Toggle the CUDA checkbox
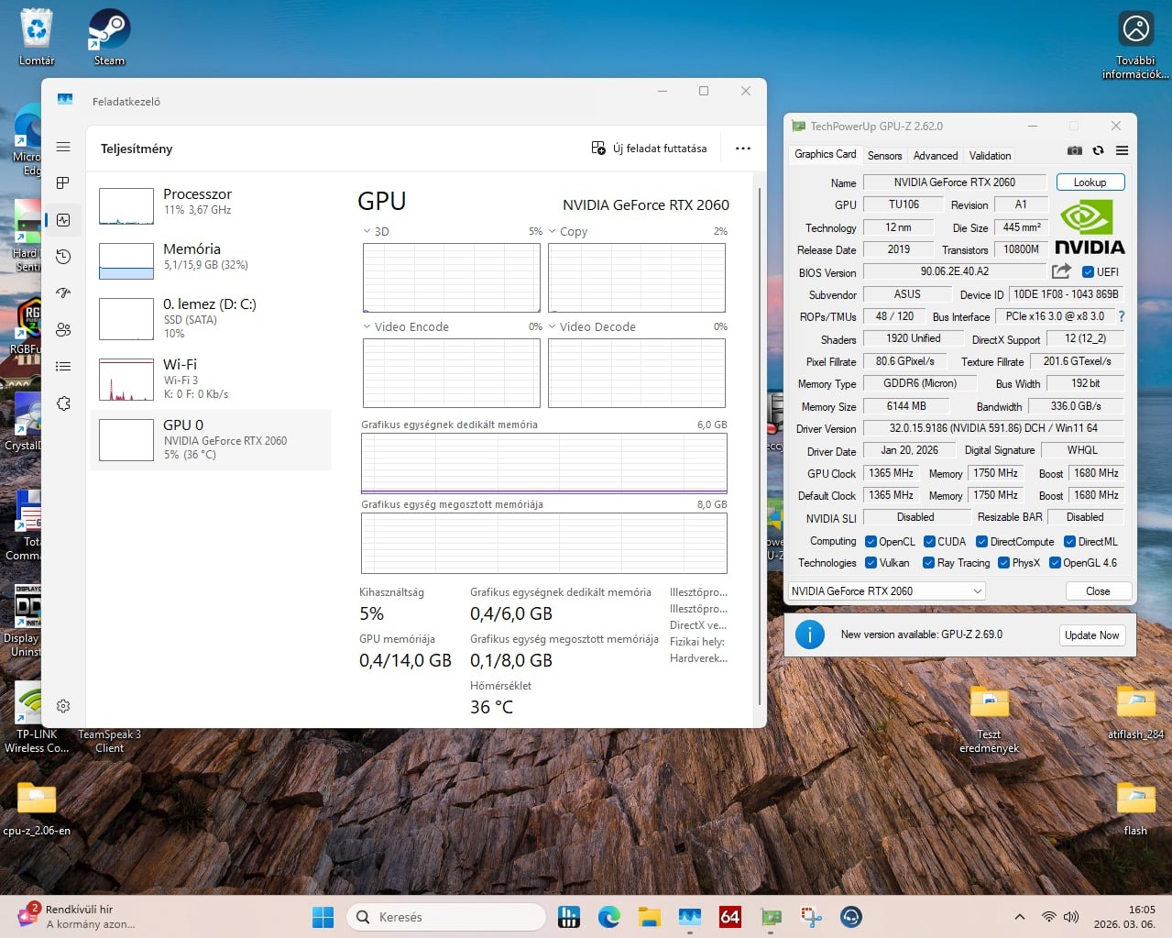The width and height of the screenshot is (1172, 938). click(x=929, y=542)
